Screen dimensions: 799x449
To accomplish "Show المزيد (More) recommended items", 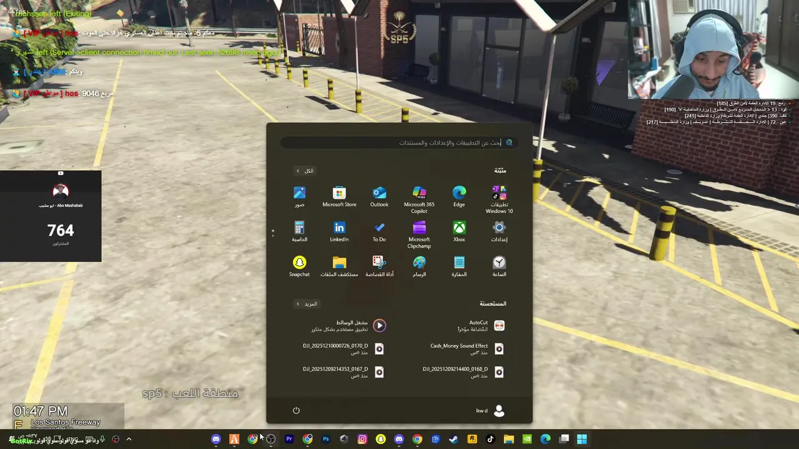I will (x=306, y=304).
